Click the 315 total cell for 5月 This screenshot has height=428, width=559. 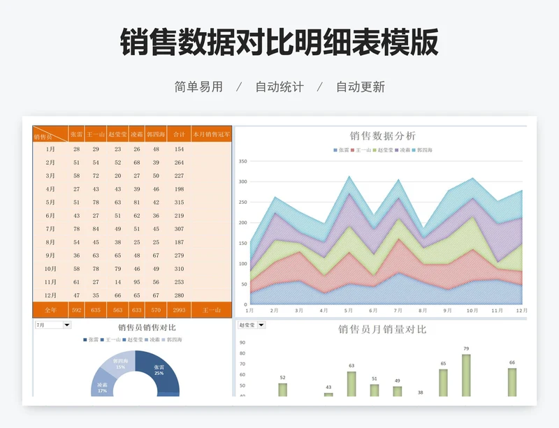pyautogui.click(x=179, y=202)
